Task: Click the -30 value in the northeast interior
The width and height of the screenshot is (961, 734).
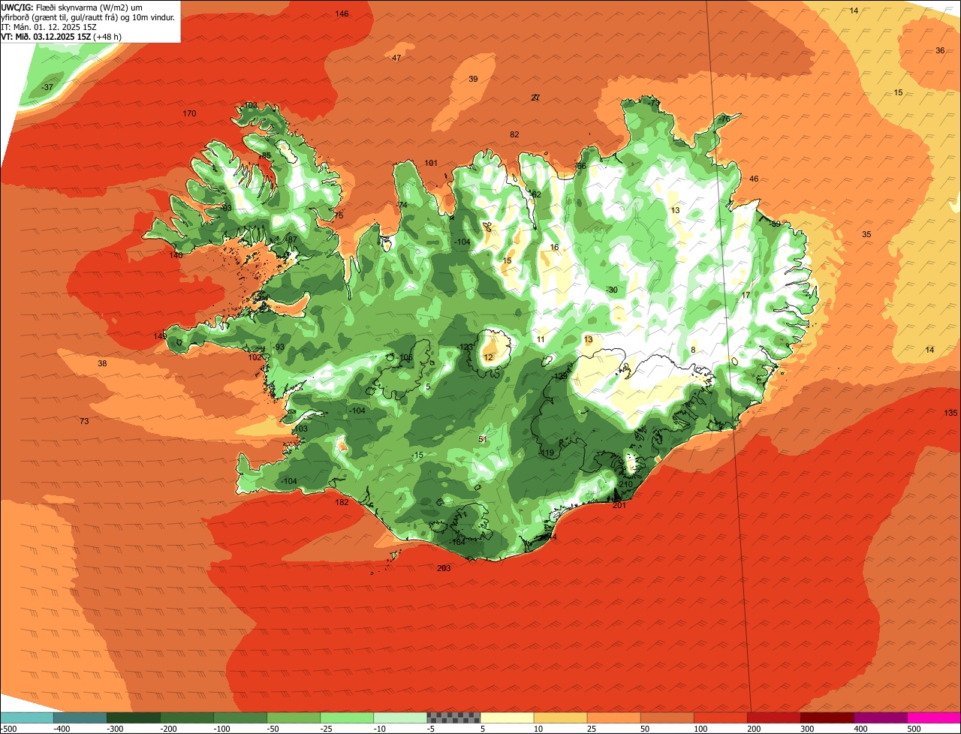Action: point(612,290)
